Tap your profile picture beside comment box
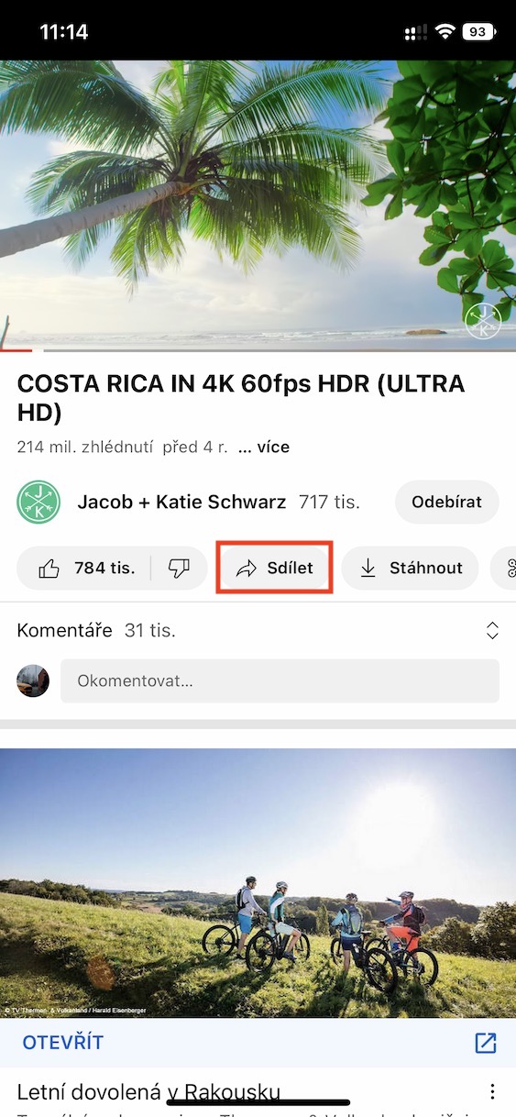 (x=33, y=681)
